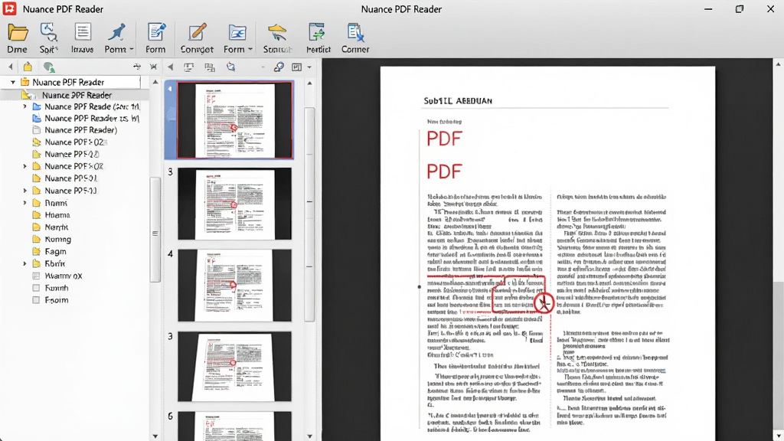This screenshot has width=784, height=441.
Task: Click the Conner document toolbar icon
Action: 355,32
